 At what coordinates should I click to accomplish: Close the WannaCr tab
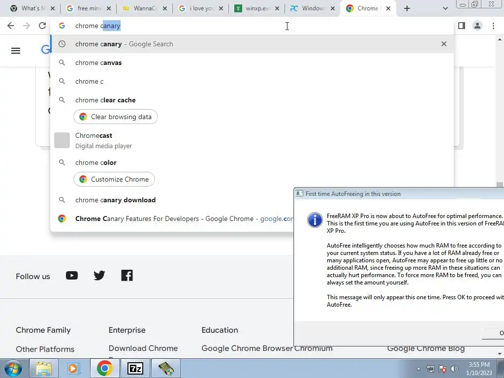[x=165, y=8]
